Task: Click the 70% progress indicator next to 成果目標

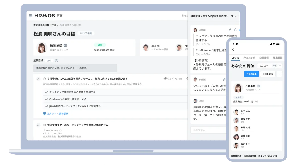Action: click(x=49, y=61)
